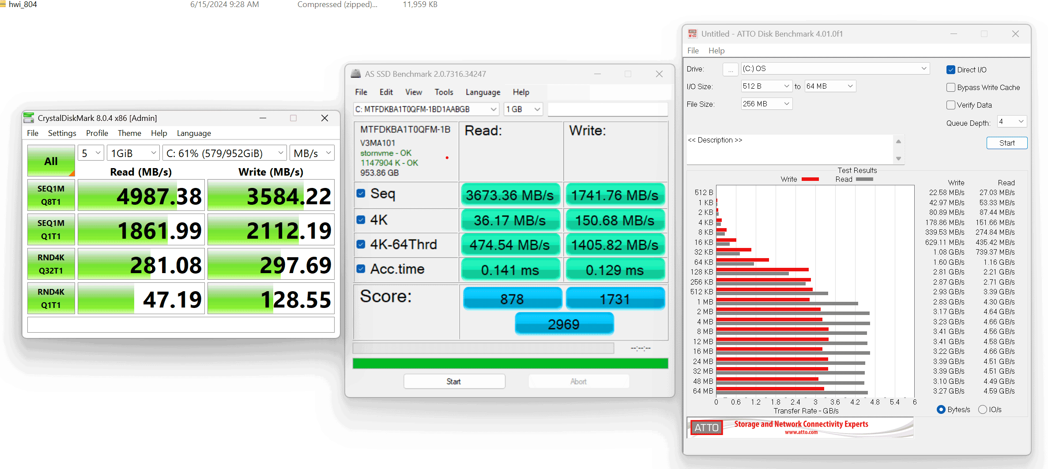Click the 3673.36 MB/s Seq read result
The image size is (1048, 469).
click(510, 195)
